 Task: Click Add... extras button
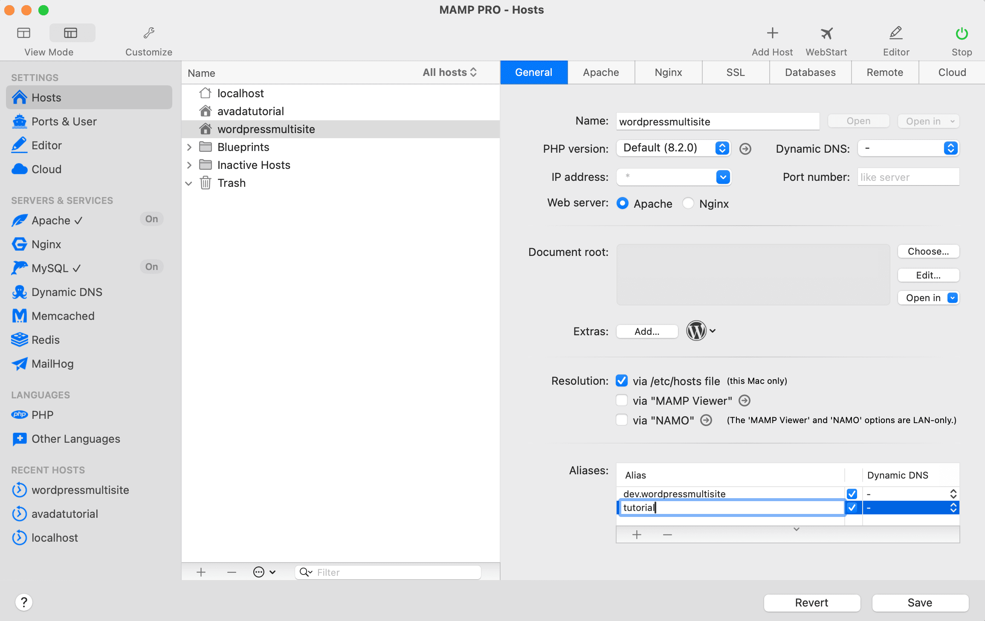(x=647, y=331)
